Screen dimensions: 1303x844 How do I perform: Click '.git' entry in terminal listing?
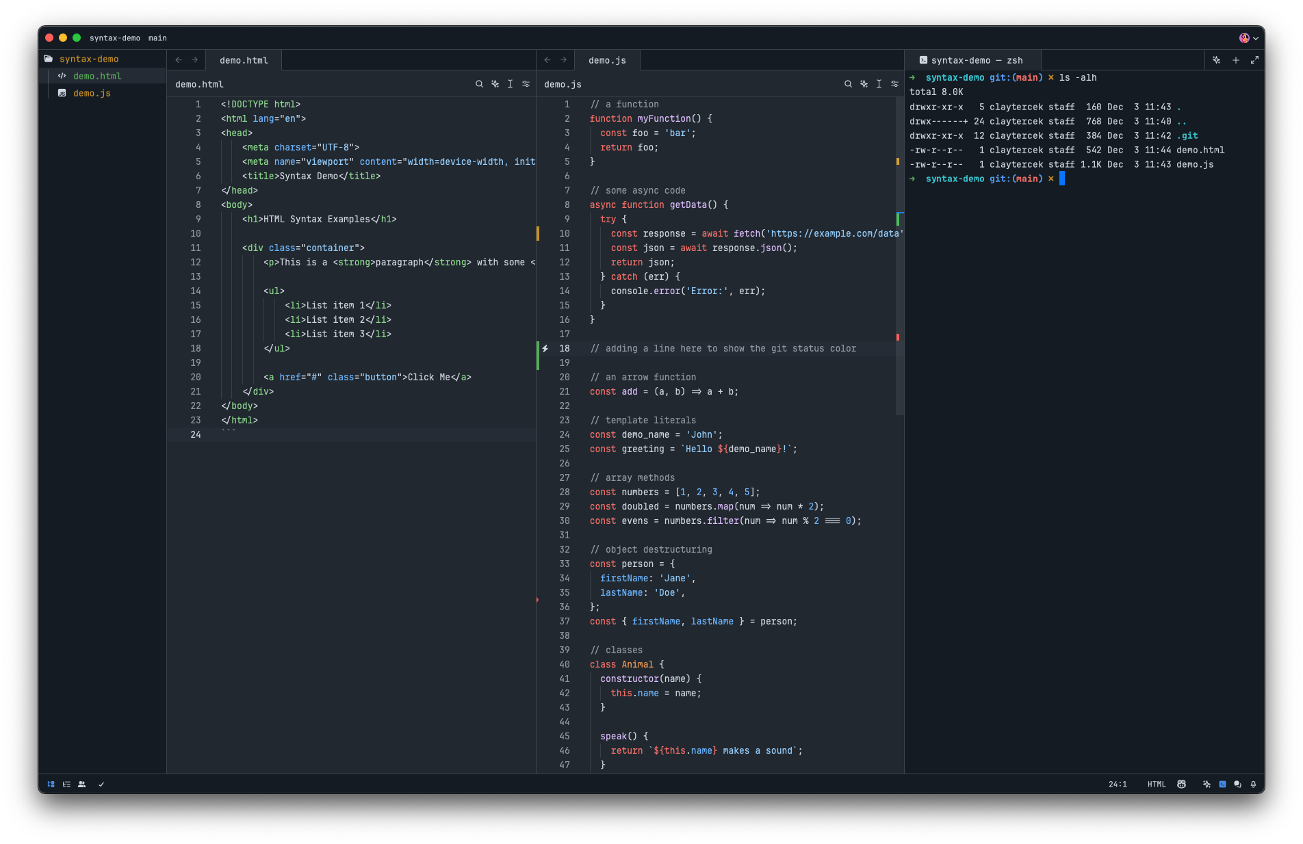pos(1187,135)
